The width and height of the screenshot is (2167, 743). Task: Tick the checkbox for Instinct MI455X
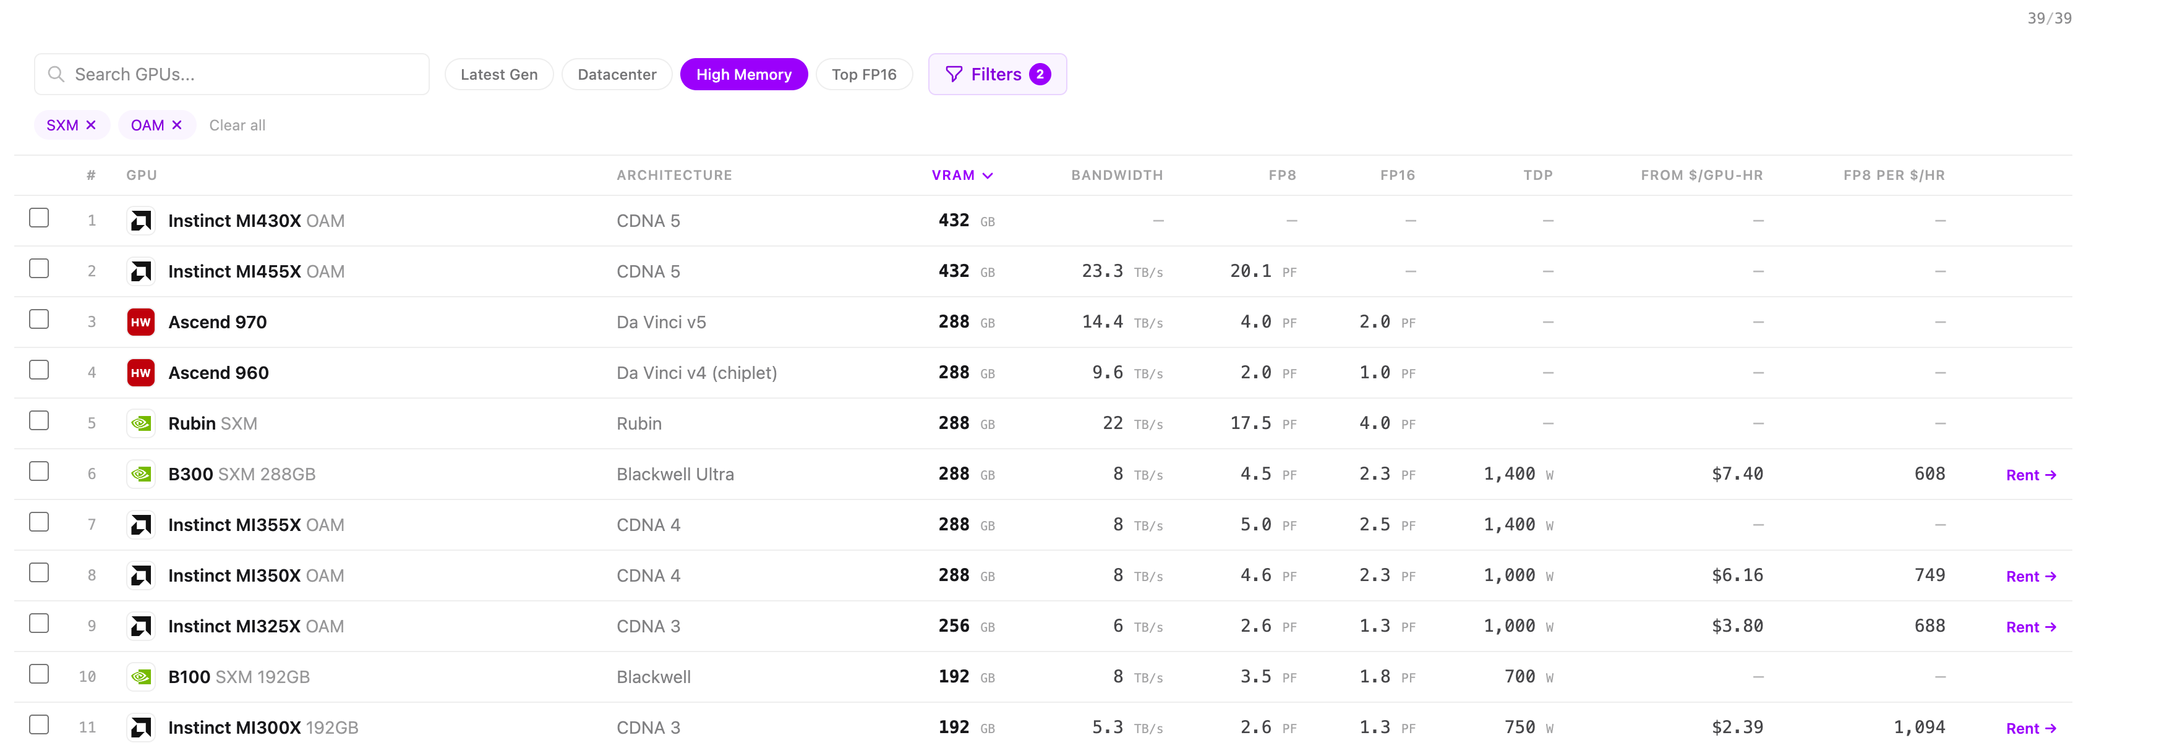point(39,268)
